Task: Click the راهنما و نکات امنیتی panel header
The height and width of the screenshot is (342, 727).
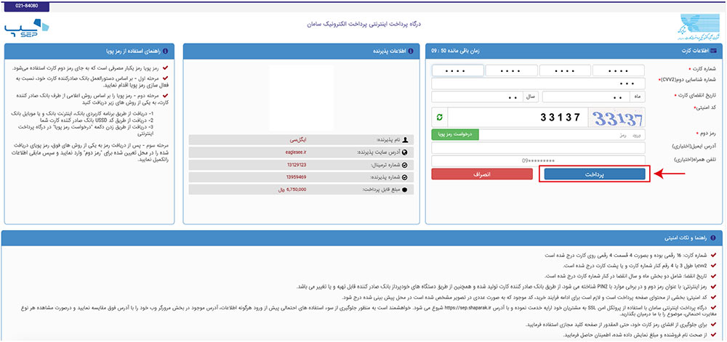Action: (x=362, y=238)
